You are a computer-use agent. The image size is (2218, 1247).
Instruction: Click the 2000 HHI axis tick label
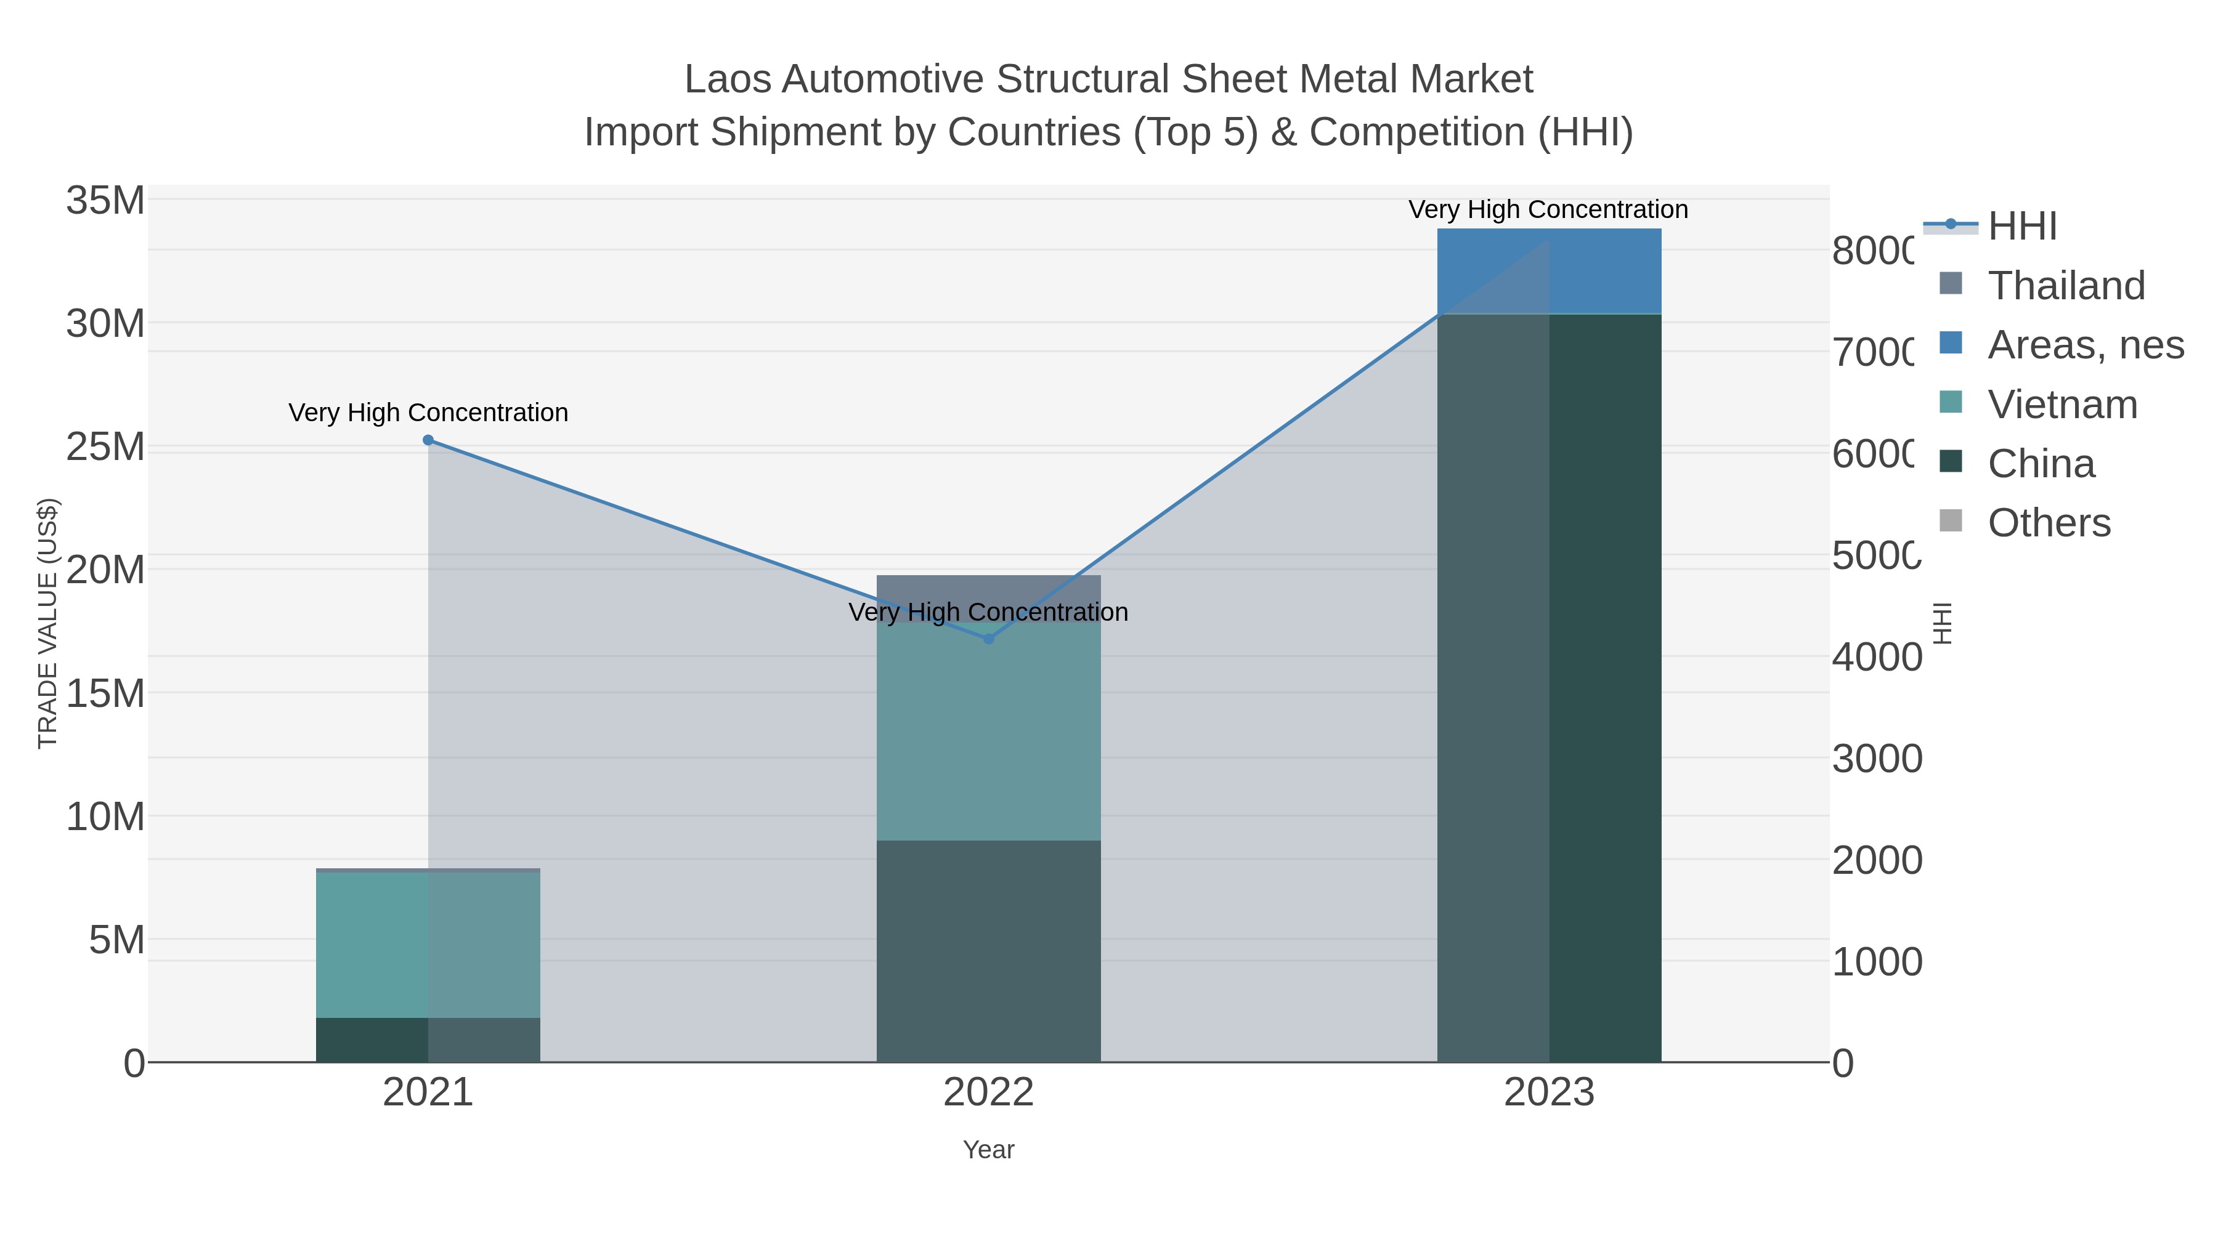[x=1877, y=860]
